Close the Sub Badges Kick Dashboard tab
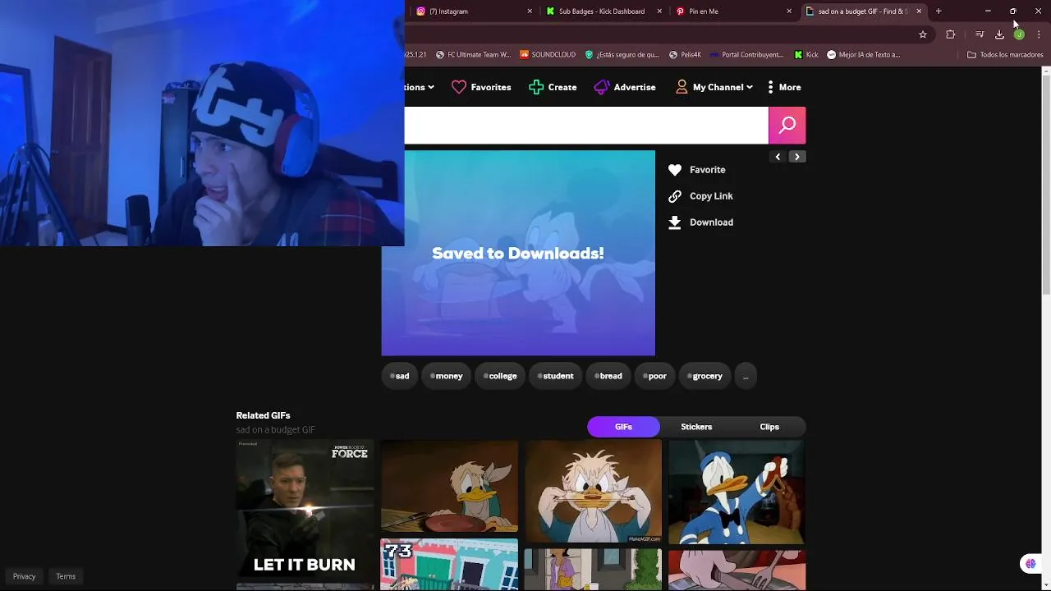The height and width of the screenshot is (591, 1051). (x=659, y=11)
